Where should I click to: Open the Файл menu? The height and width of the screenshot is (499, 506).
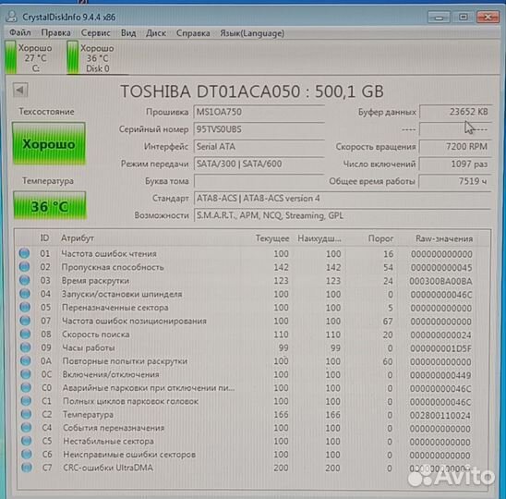(x=20, y=33)
